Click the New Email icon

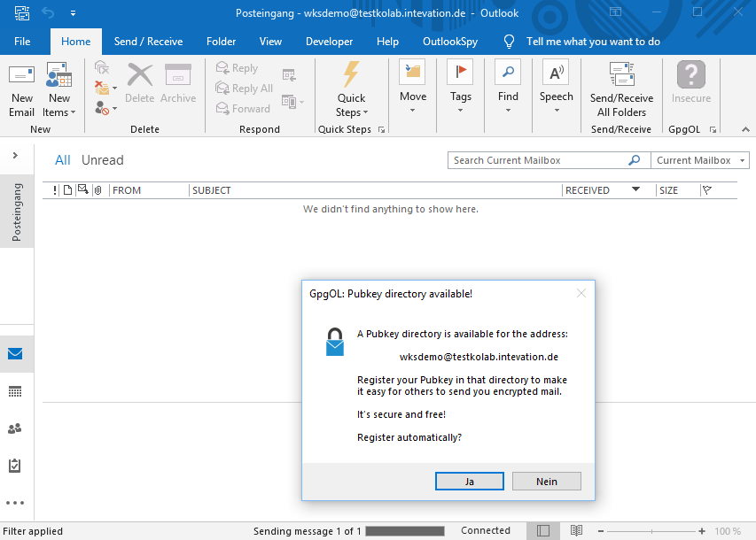(x=22, y=75)
